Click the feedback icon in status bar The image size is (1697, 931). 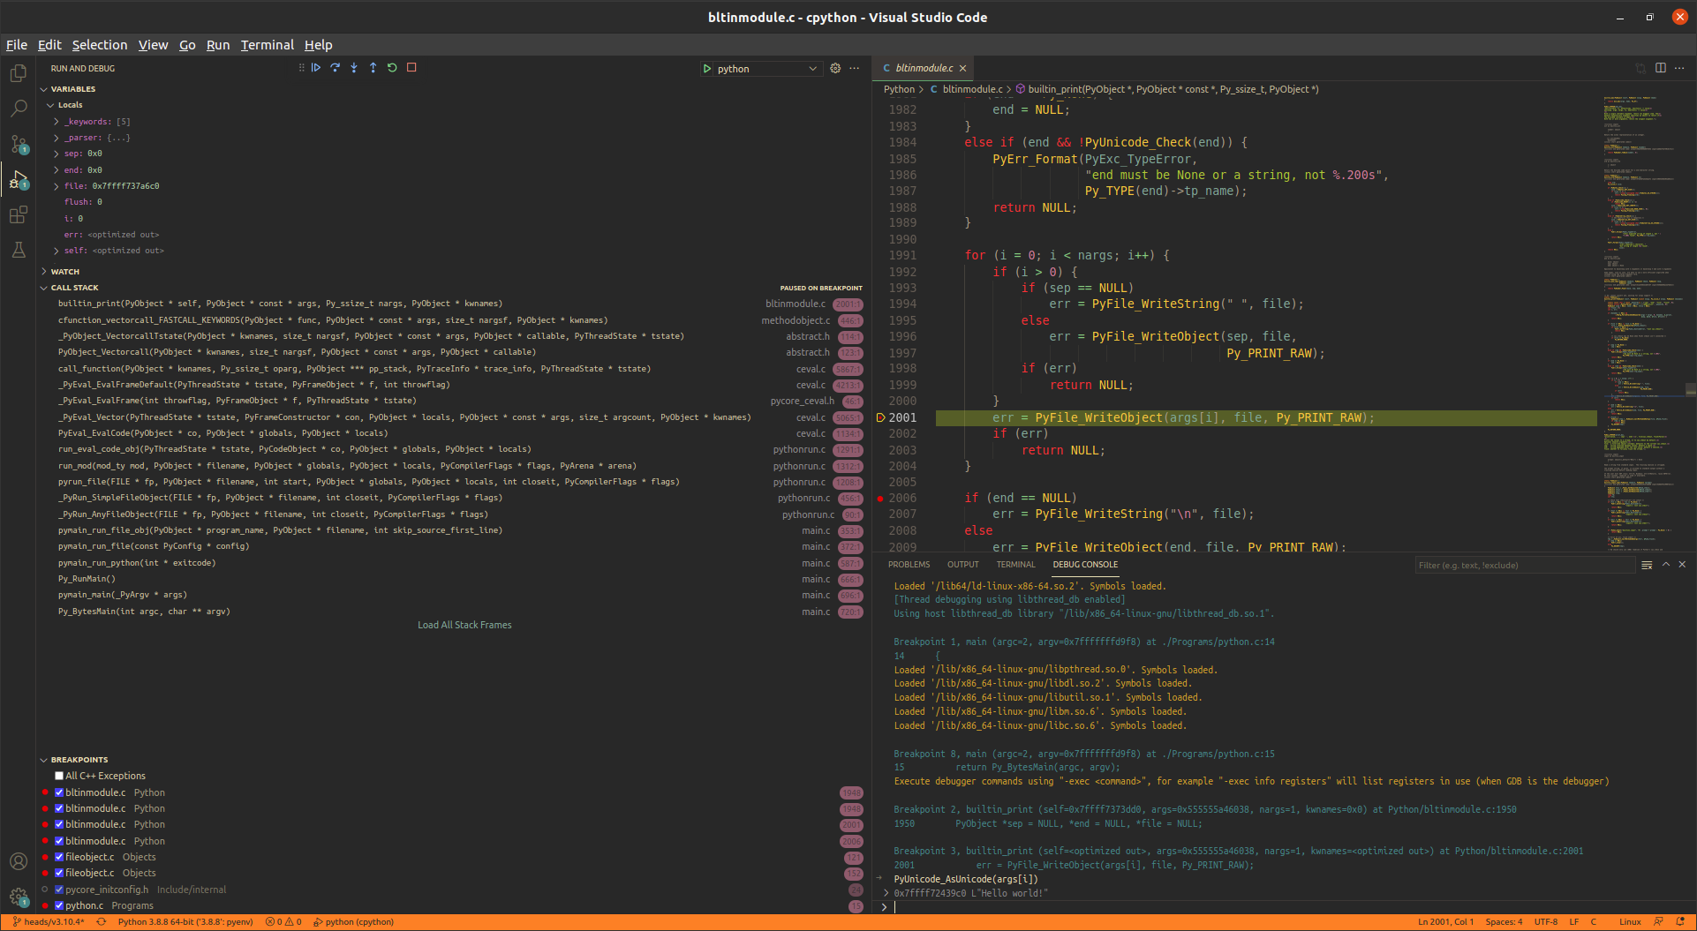point(1659,922)
